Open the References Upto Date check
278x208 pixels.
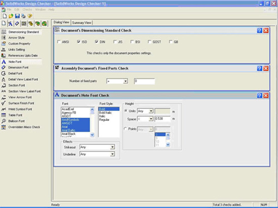[x=19, y=55]
